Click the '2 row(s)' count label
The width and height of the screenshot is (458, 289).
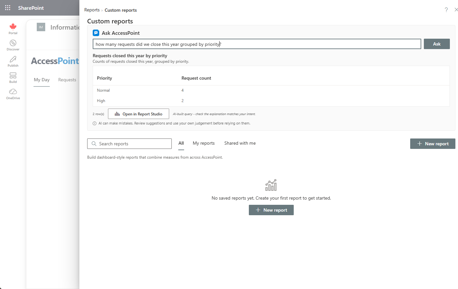[x=98, y=114]
